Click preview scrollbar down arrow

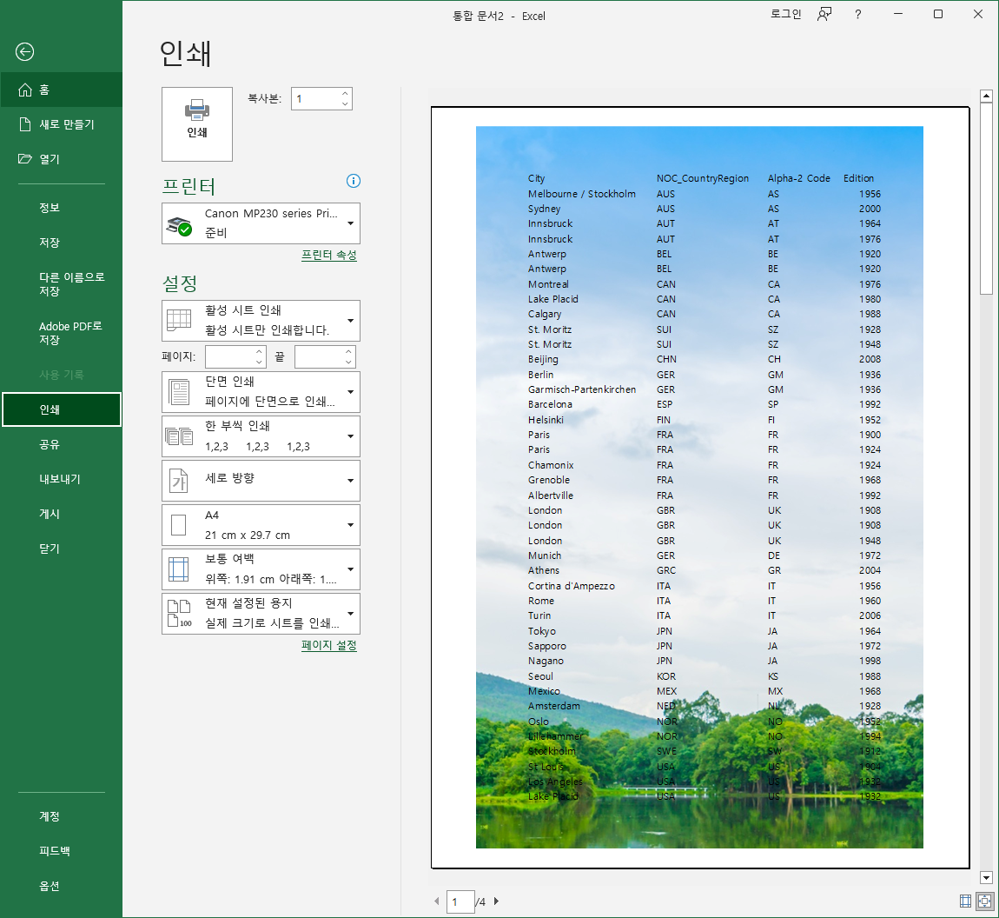[x=986, y=877]
